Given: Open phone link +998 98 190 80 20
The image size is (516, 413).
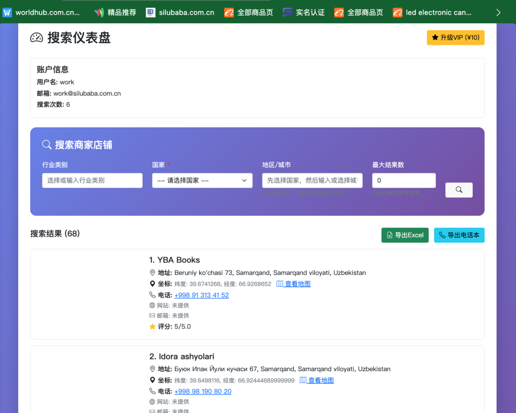Looking at the screenshot, I should pos(203,391).
